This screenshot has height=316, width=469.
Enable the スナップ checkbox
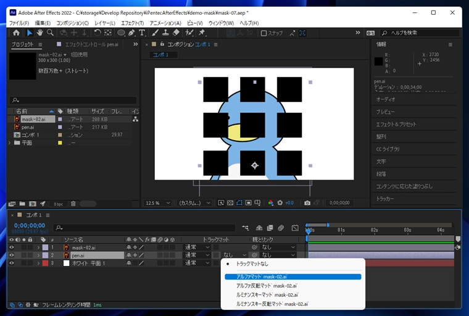264,33
